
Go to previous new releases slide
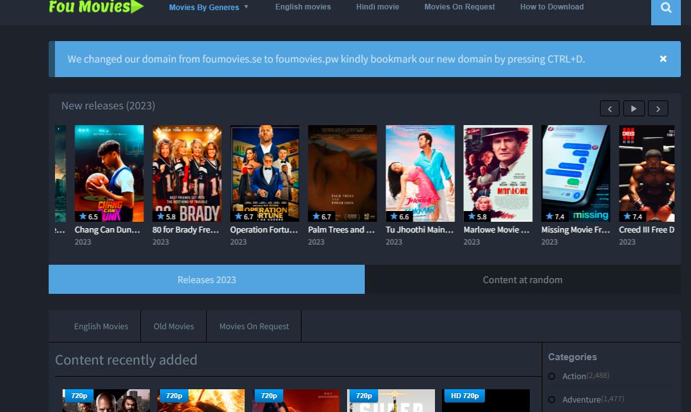[609, 109]
